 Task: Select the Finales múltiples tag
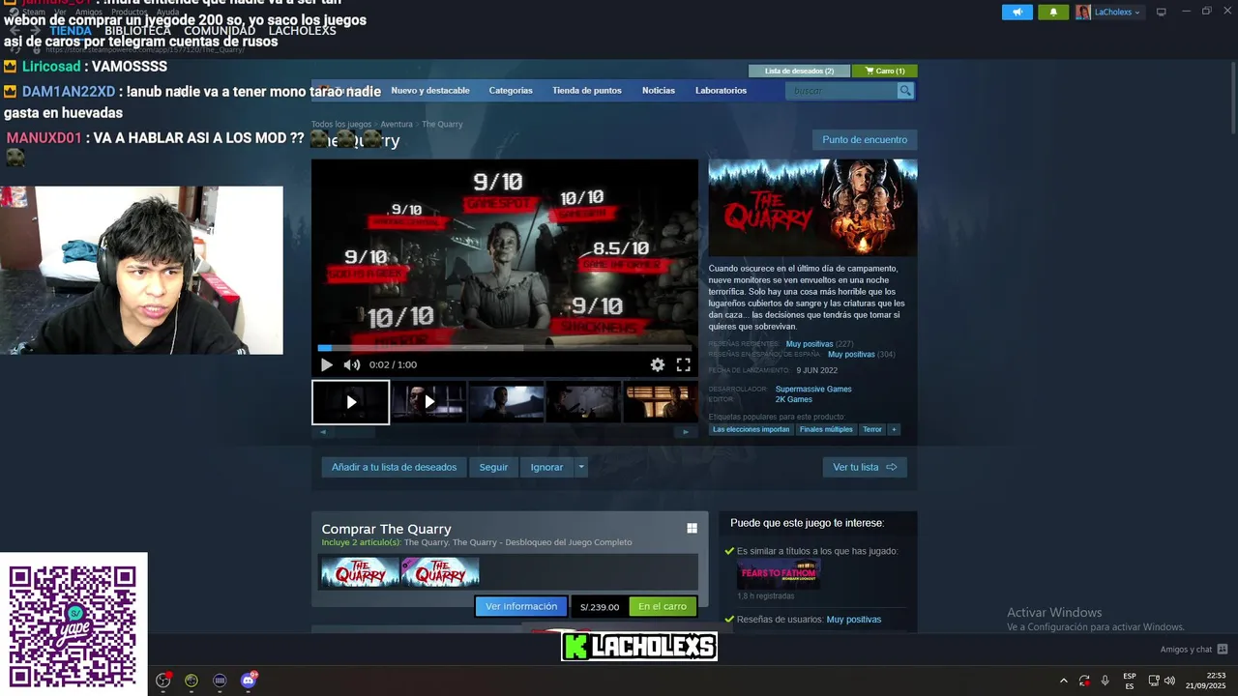pos(826,429)
